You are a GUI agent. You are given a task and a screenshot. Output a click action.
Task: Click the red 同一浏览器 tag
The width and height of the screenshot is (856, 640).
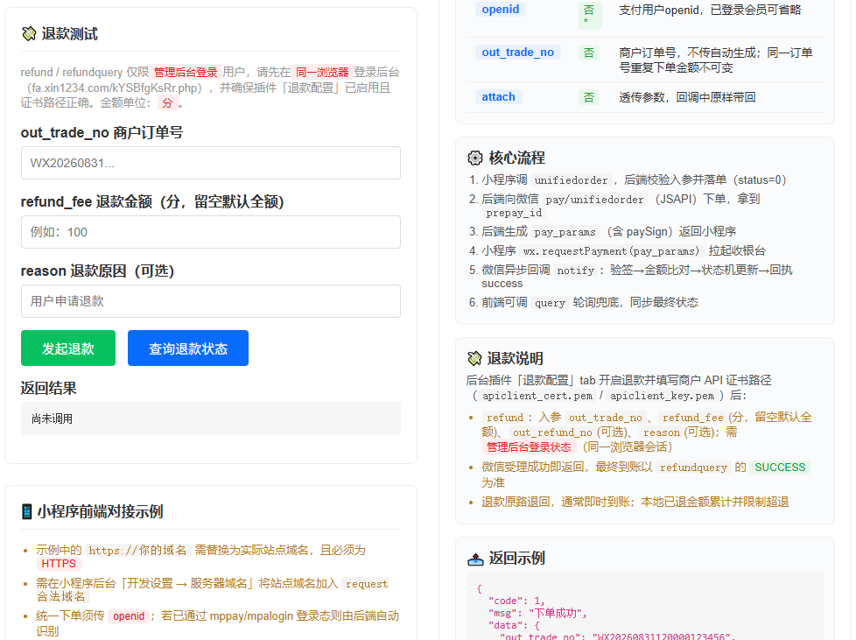322,72
